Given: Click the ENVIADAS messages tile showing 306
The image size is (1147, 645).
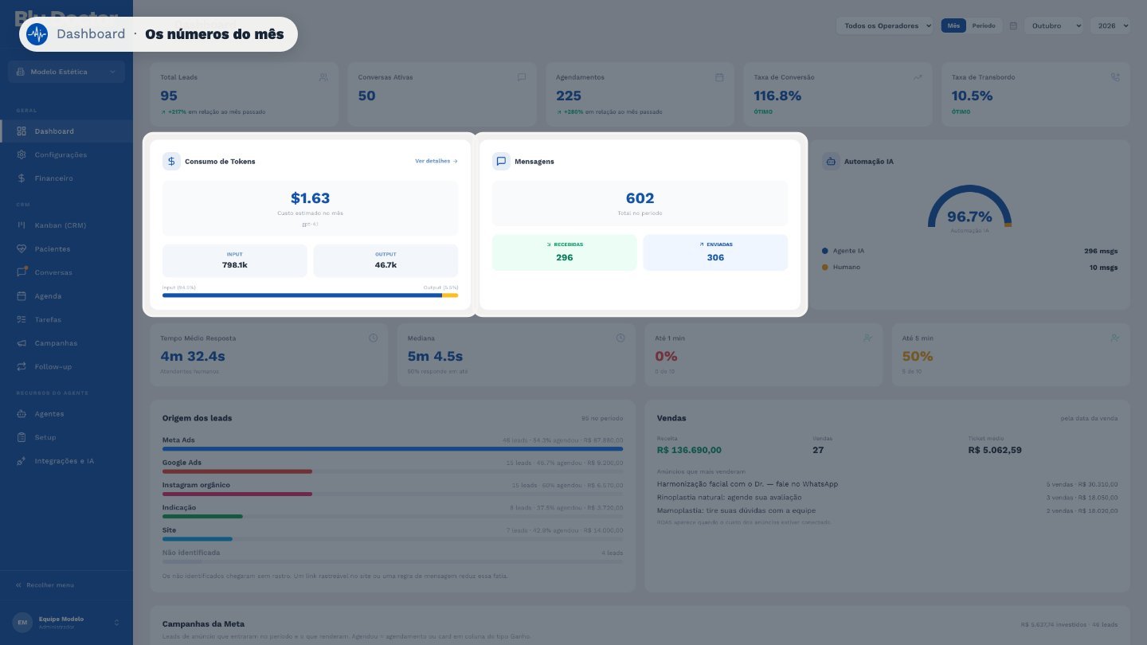Looking at the screenshot, I should 715,252.
